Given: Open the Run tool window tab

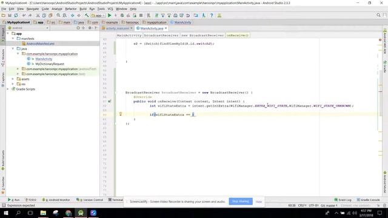Looking at the screenshot, I should 13,200.
